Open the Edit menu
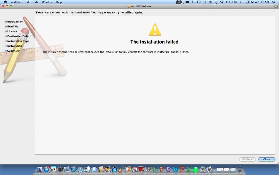The height and width of the screenshot is (175, 279). click(x=36, y=2)
